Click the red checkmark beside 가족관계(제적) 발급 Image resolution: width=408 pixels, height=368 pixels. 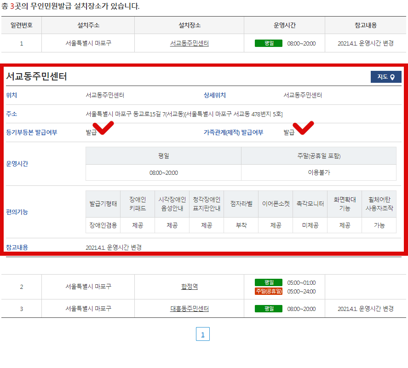[x=304, y=127]
